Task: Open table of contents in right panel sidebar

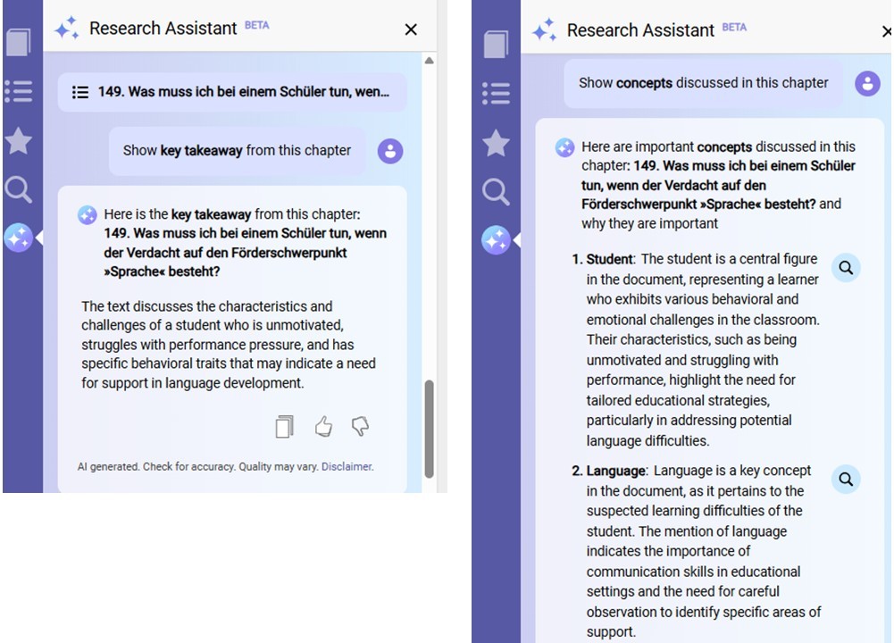Action: pyautogui.click(x=496, y=93)
